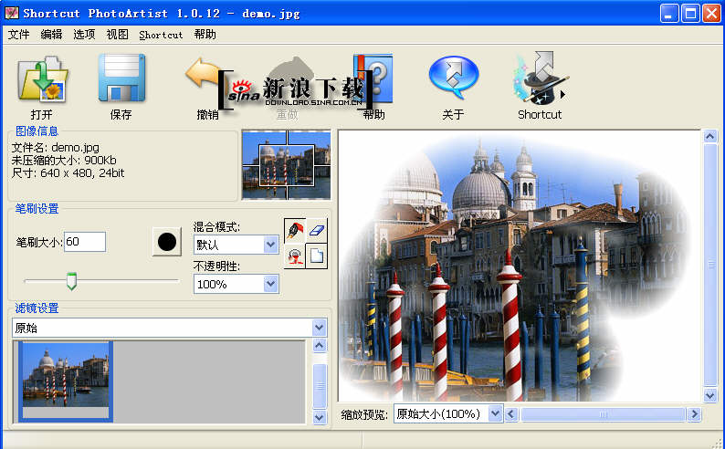Click the app icon in the title bar

(x=12, y=13)
